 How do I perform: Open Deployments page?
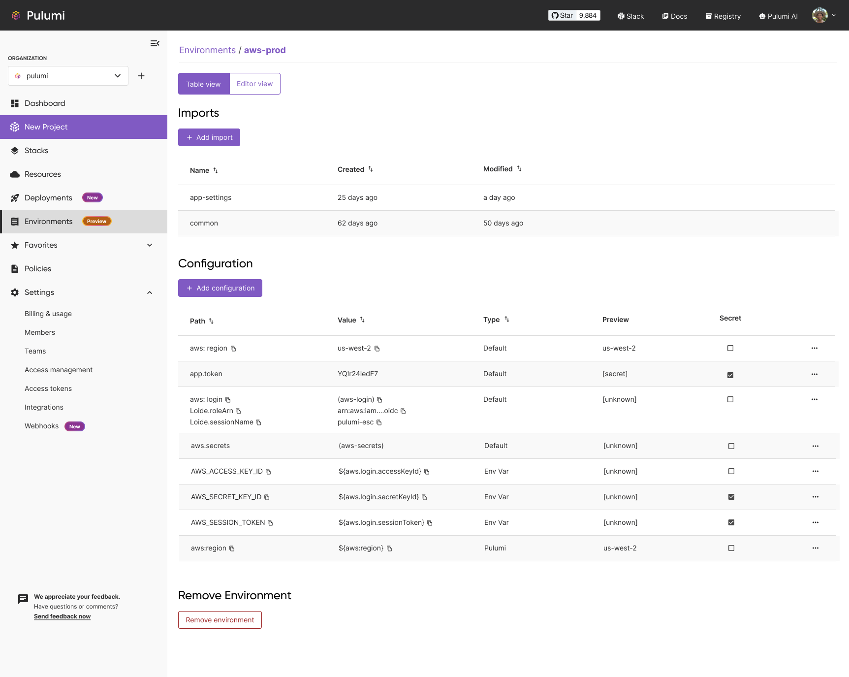click(x=84, y=198)
